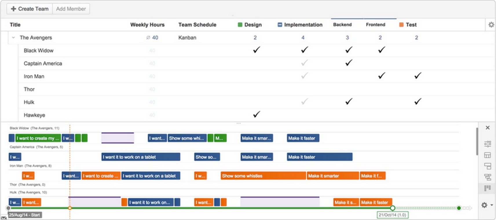This screenshot has width=498, height=220.
Task: Open the table settings gear at top right
Action: (491, 25)
